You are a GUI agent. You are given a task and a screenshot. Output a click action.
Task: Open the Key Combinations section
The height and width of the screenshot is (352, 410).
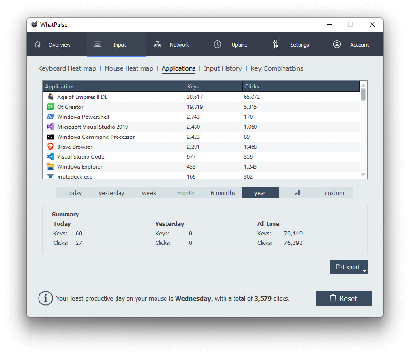[276, 68]
